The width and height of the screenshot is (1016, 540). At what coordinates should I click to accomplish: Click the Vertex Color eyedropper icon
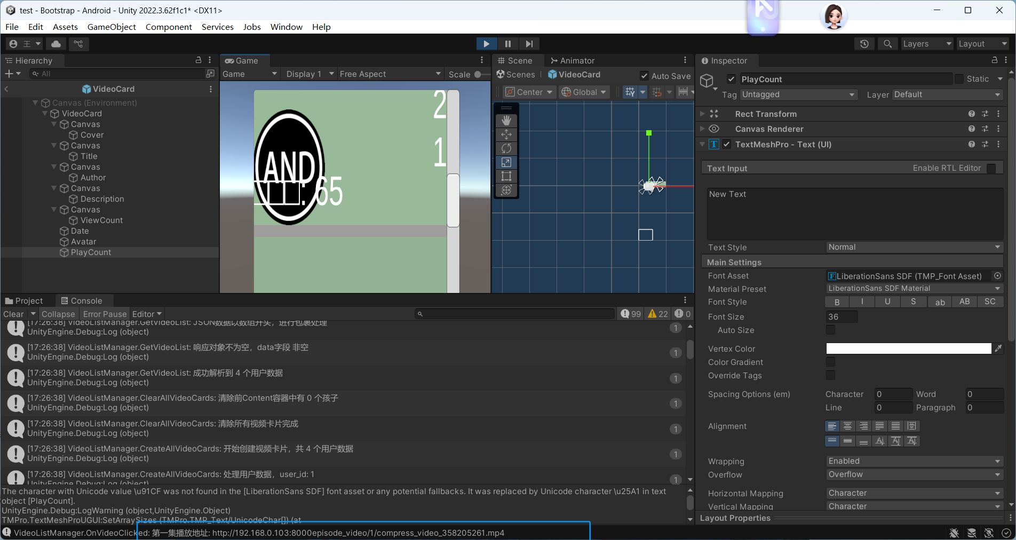click(998, 348)
